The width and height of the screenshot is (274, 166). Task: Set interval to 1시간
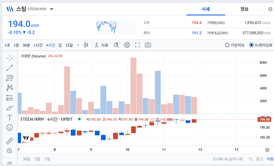click(38, 45)
